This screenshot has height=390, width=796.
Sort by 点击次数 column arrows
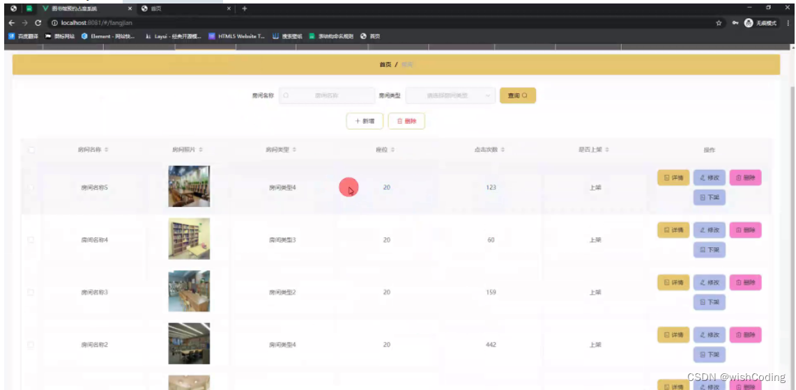point(503,150)
